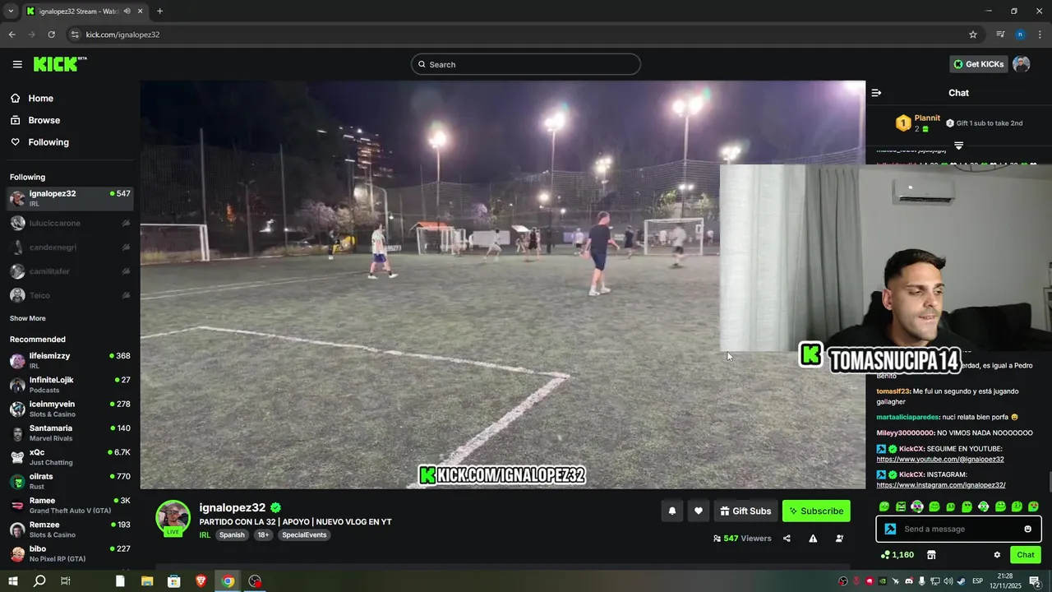Open lifeismizzy recommended channel
Image resolution: width=1052 pixels, height=592 pixels.
point(70,360)
